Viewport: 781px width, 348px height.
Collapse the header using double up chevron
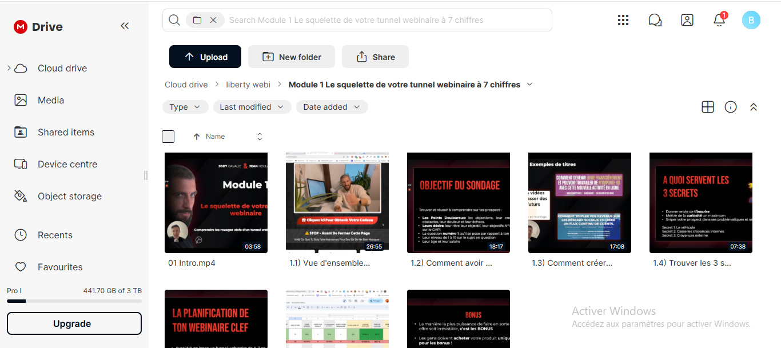pyautogui.click(x=754, y=107)
